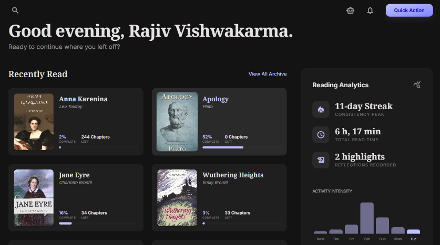Screen dimensions: 440x245
Task: Click the 'Reading Analytics' heading
Action: (x=341, y=85)
